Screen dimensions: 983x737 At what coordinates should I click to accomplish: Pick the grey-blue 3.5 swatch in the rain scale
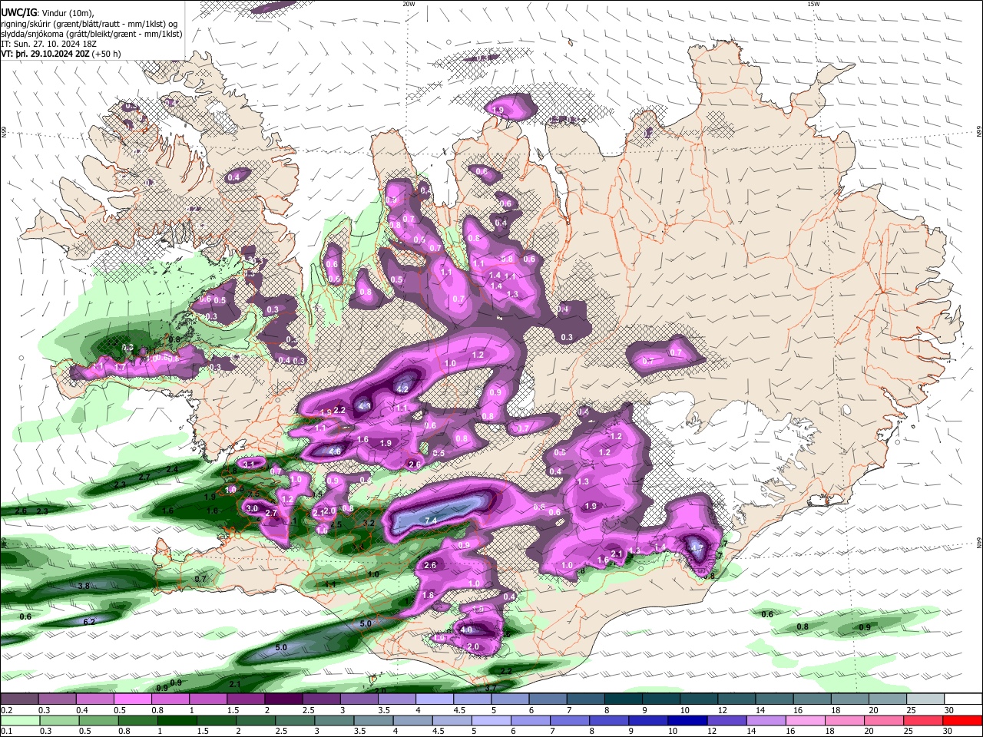click(x=372, y=720)
